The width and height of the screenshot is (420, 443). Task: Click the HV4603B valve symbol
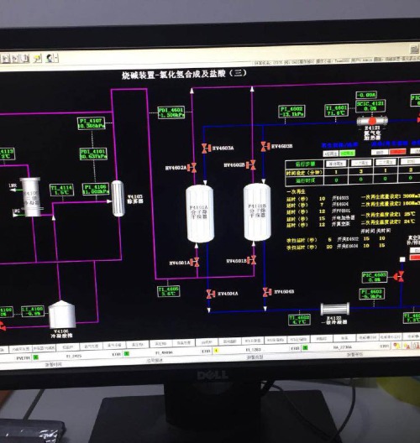click(265, 146)
